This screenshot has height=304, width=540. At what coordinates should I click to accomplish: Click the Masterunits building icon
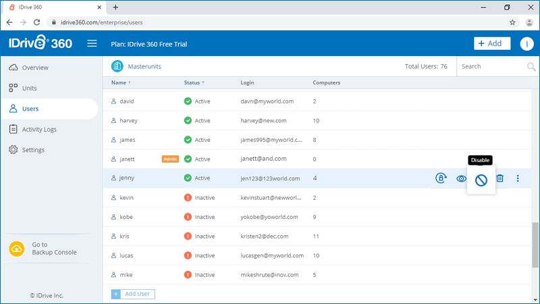[x=117, y=66]
